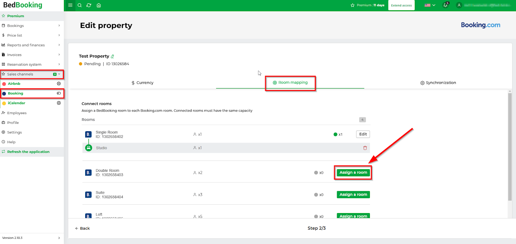Screen dimensions: 516x244
Task: Collapse the Sales channels menu
Action: (x=32, y=74)
